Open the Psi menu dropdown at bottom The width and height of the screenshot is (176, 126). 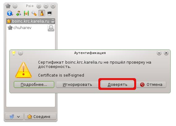click(14, 117)
